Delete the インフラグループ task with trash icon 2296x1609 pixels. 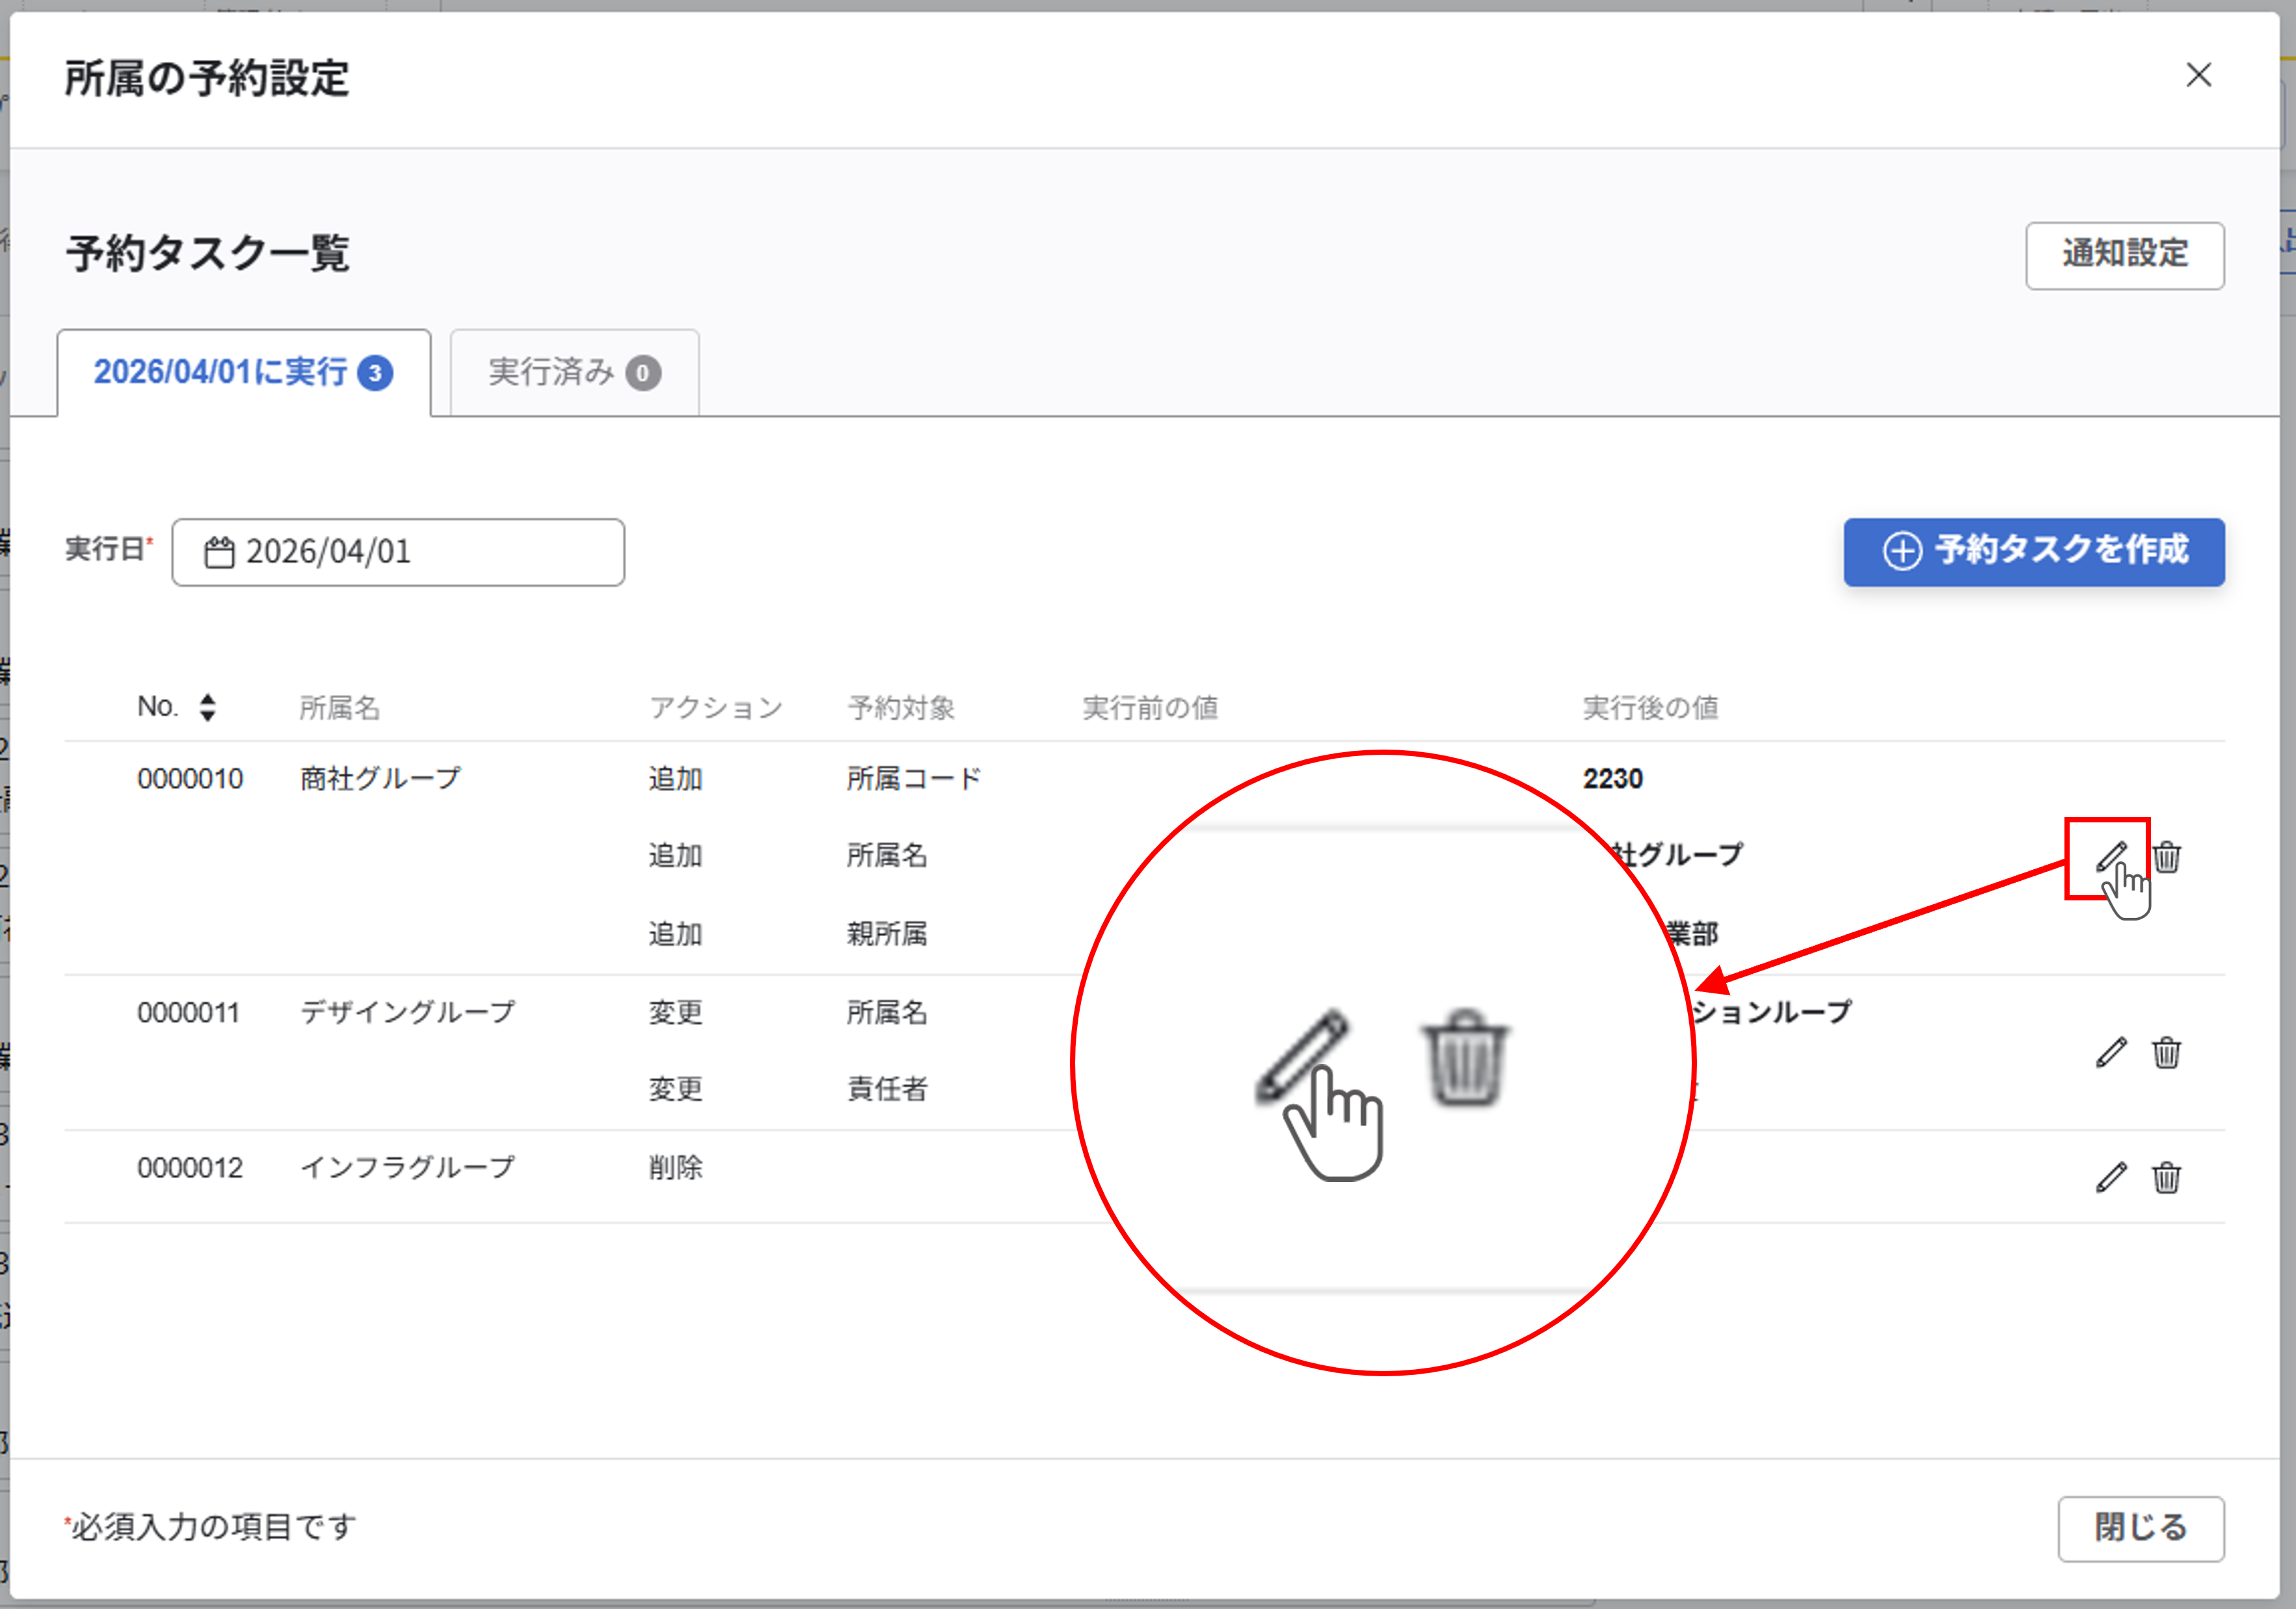click(2166, 1177)
